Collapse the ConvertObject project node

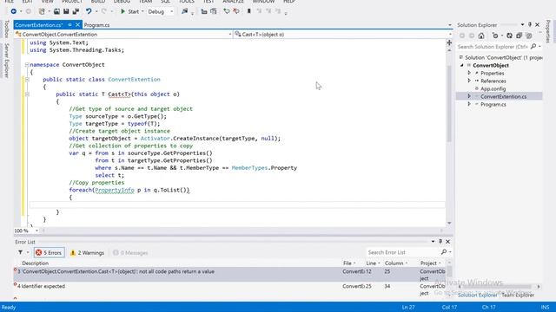point(461,66)
